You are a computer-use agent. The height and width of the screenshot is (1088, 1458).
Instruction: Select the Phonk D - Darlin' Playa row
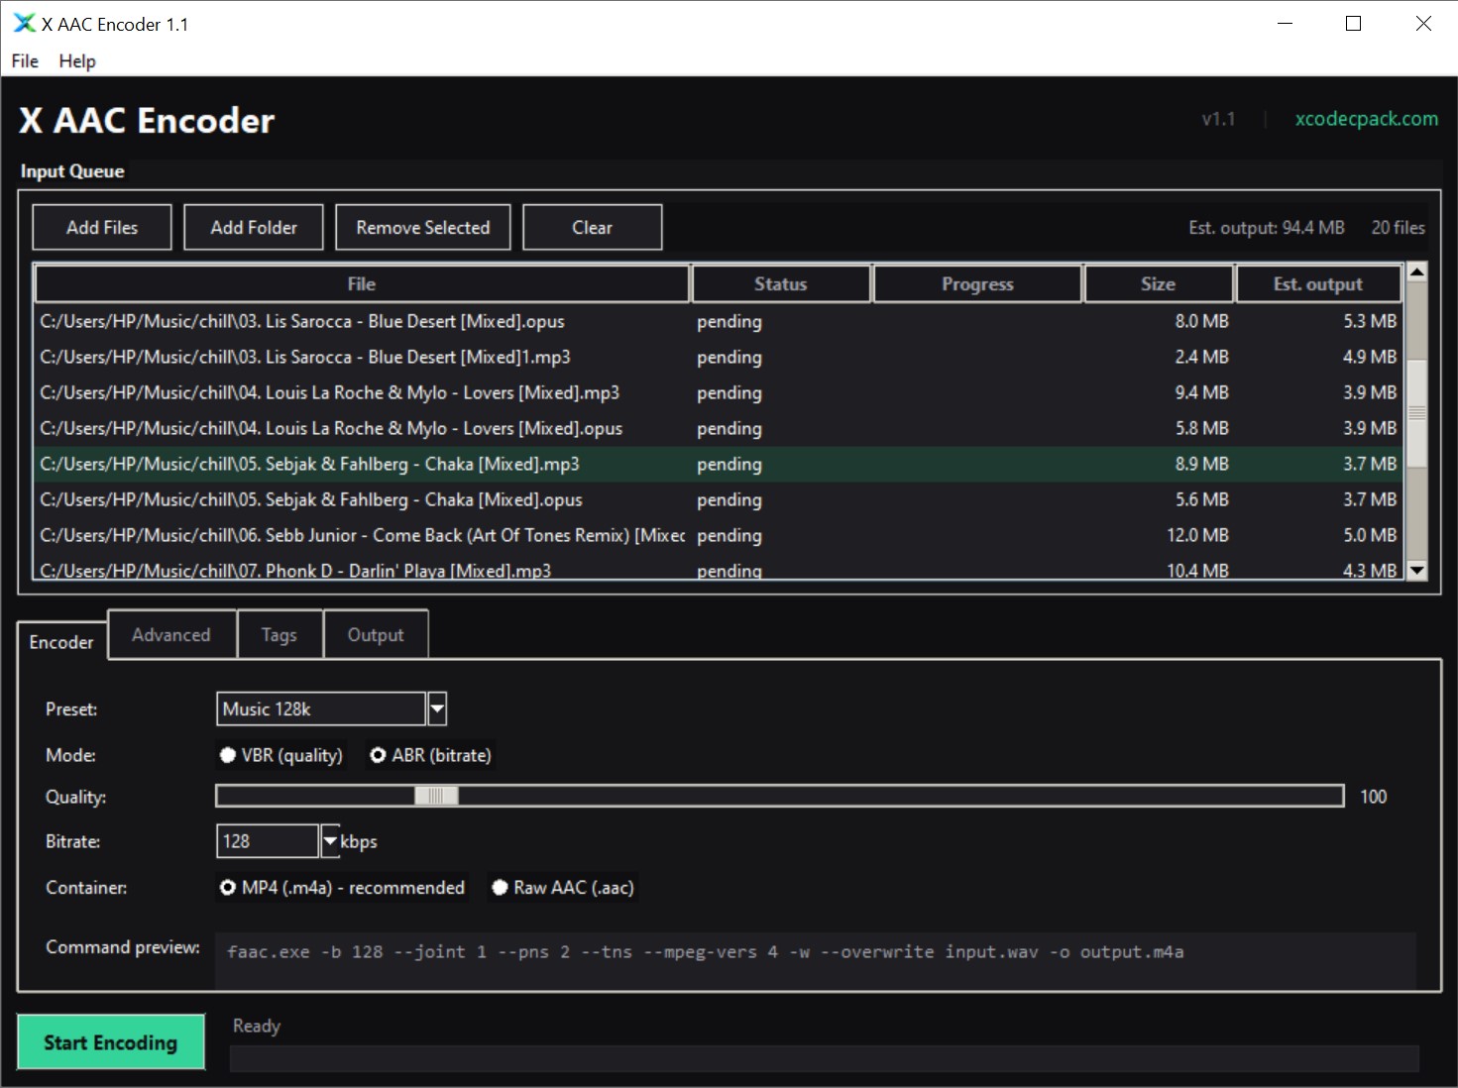pos(720,568)
